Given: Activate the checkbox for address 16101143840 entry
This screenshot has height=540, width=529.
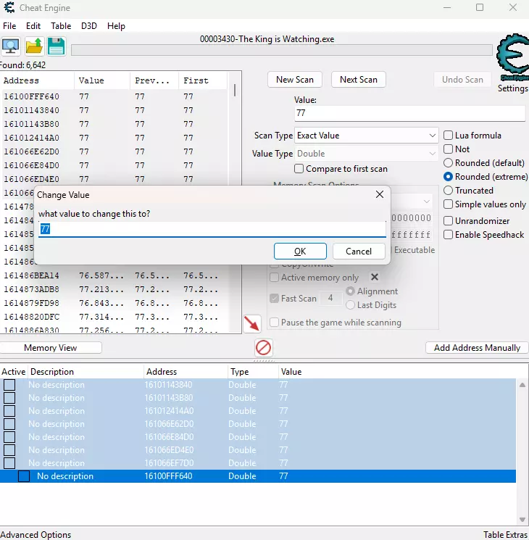Looking at the screenshot, I should click(9, 385).
